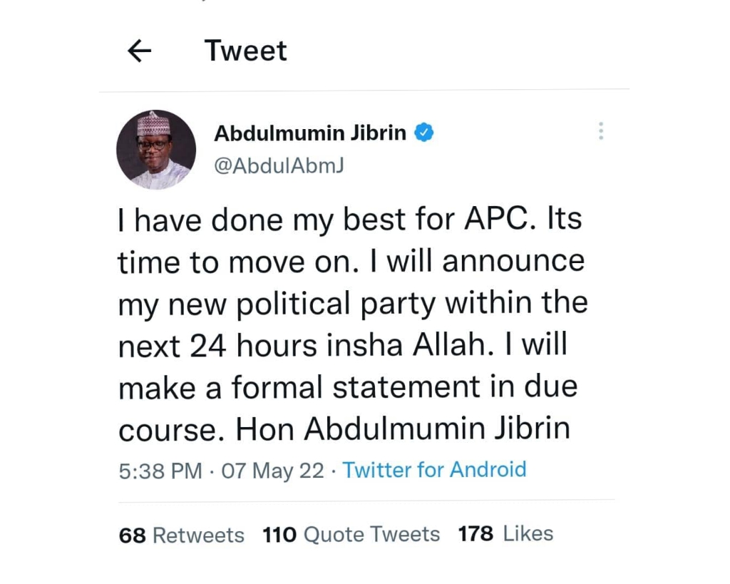Open the three-dot more options menu
Viewport: 730px width, 584px height.
[x=600, y=130]
